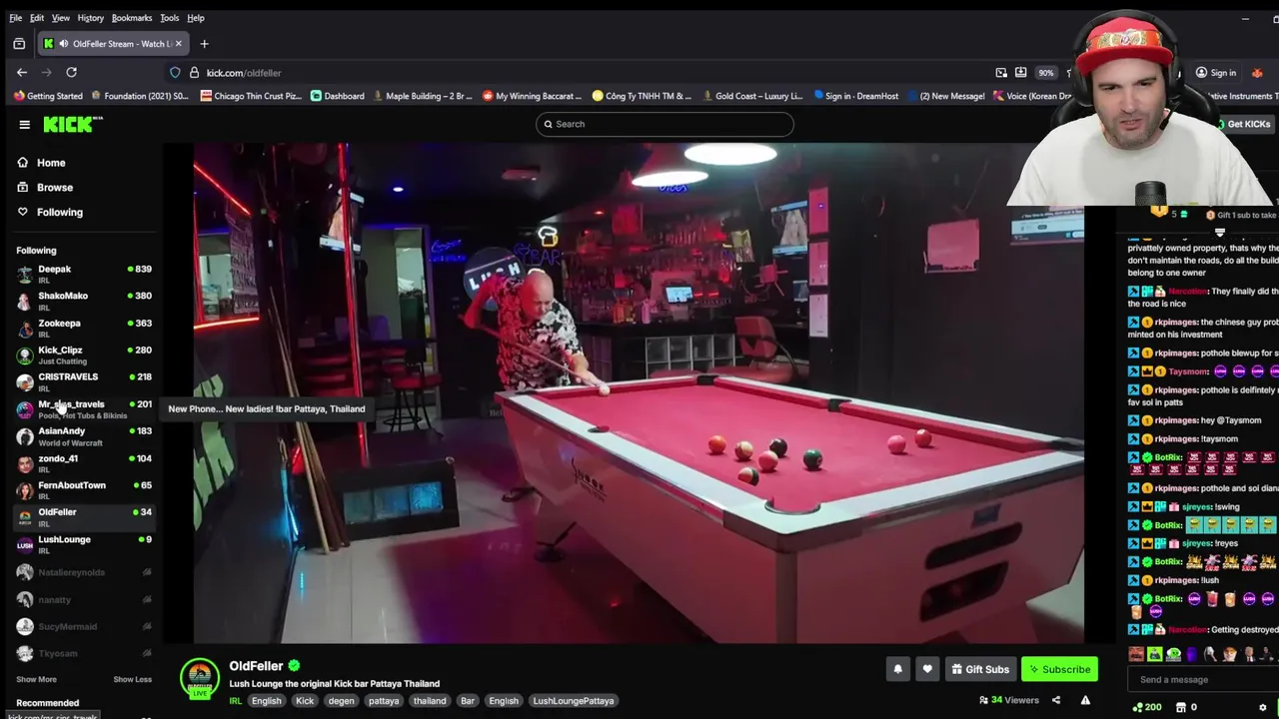Open the Tools menu

pyautogui.click(x=170, y=18)
